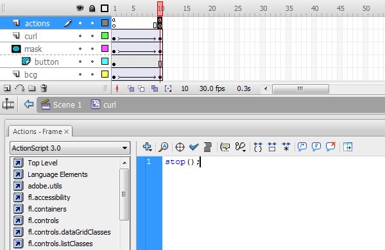Click the button layer cyan outline swatch
385x250 pixels.
(x=105, y=61)
